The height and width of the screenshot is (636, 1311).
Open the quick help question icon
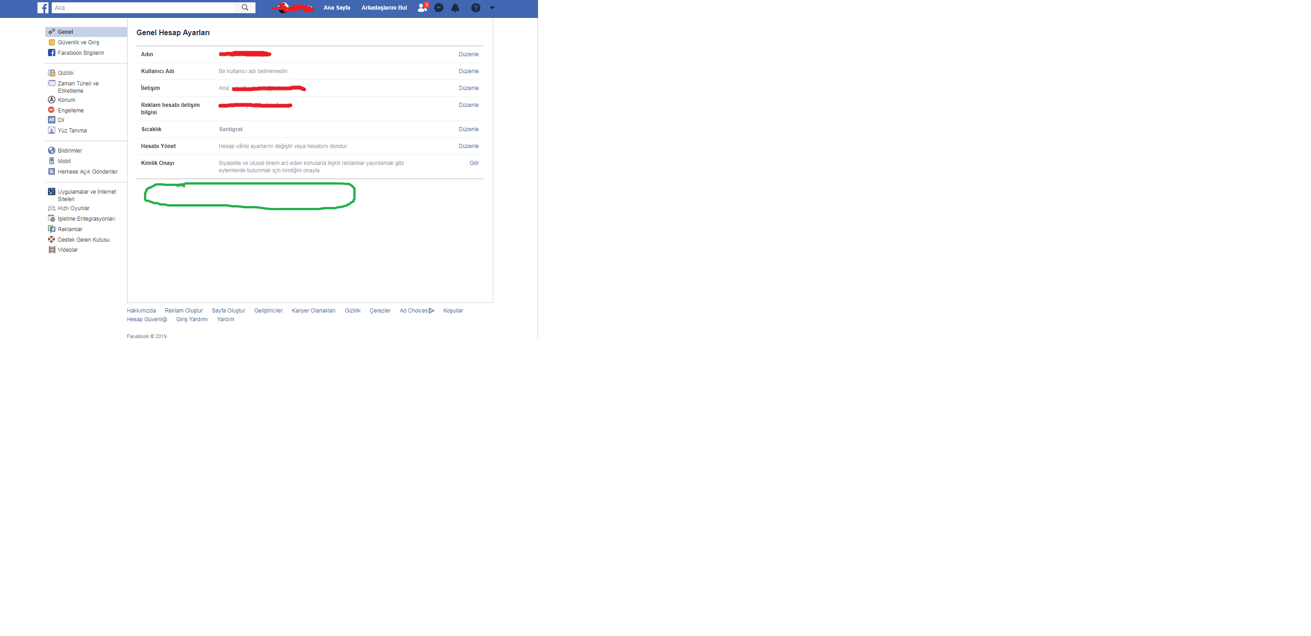pos(476,8)
